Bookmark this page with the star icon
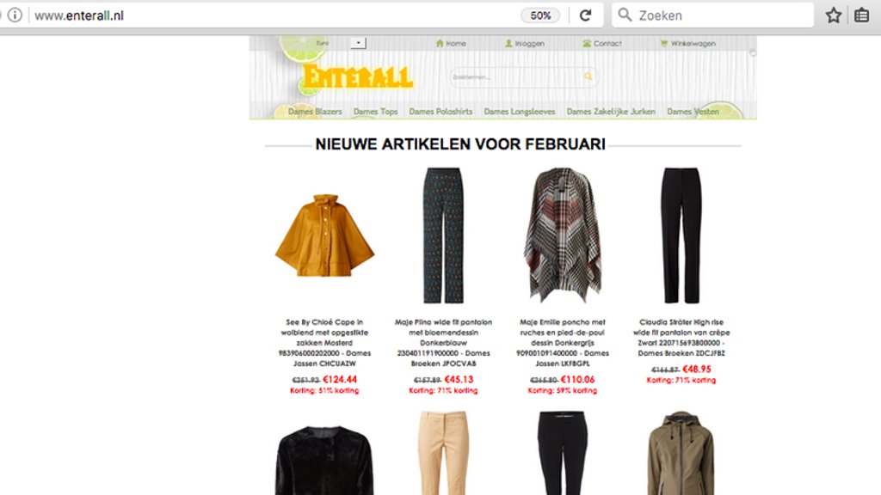The width and height of the screenshot is (881, 495). coord(833,15)
